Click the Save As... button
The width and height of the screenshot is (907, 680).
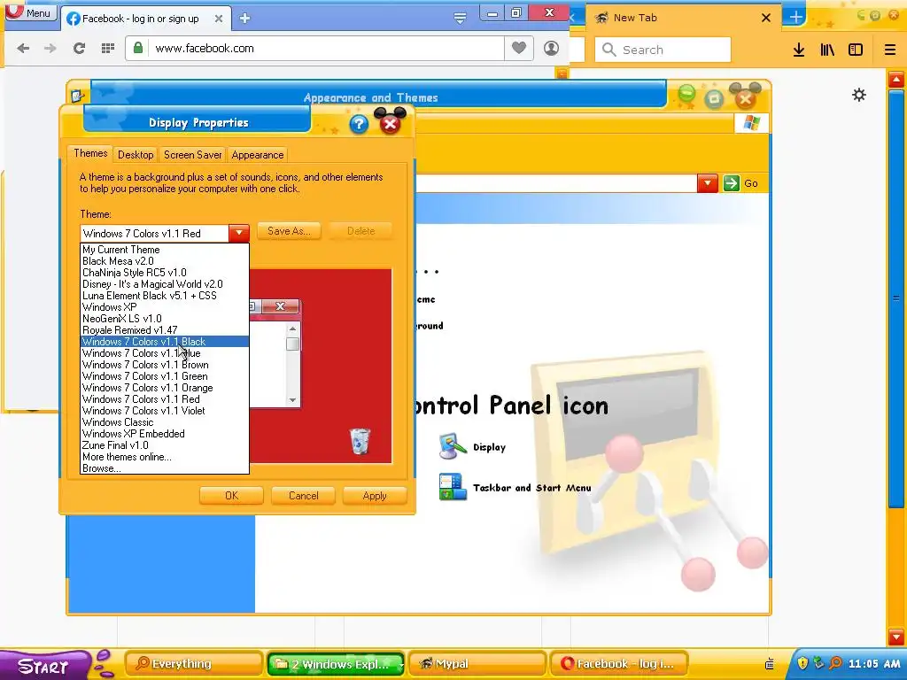[289, 231]
